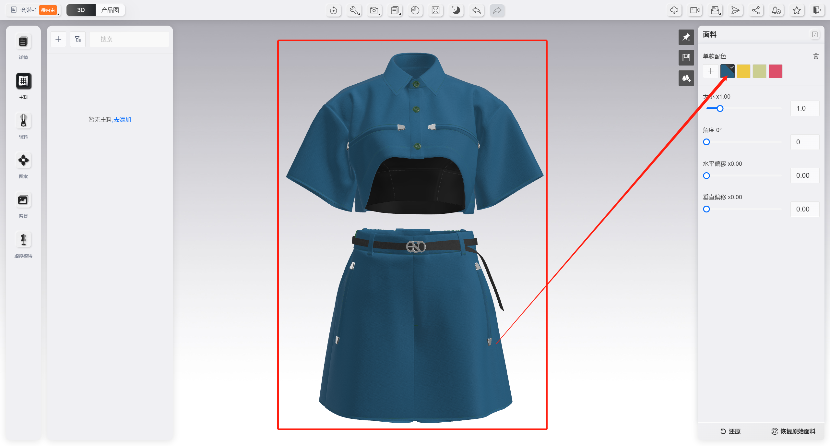830x446 pixels.
Task: Click the 去添加 link
Action: [x=123, y=120]
